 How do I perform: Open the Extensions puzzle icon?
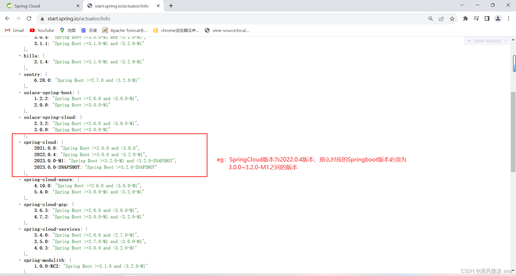tap(465, 19)
